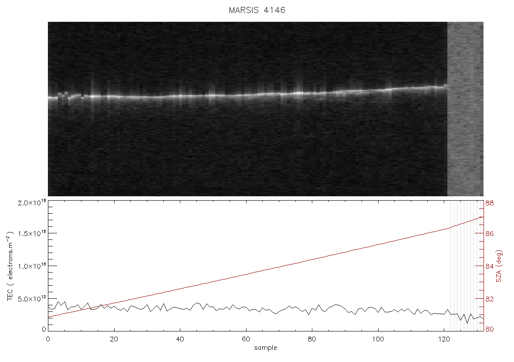Click the 'sample' x-axis label
The image size is (514, 362).
[x=266, y=348]
